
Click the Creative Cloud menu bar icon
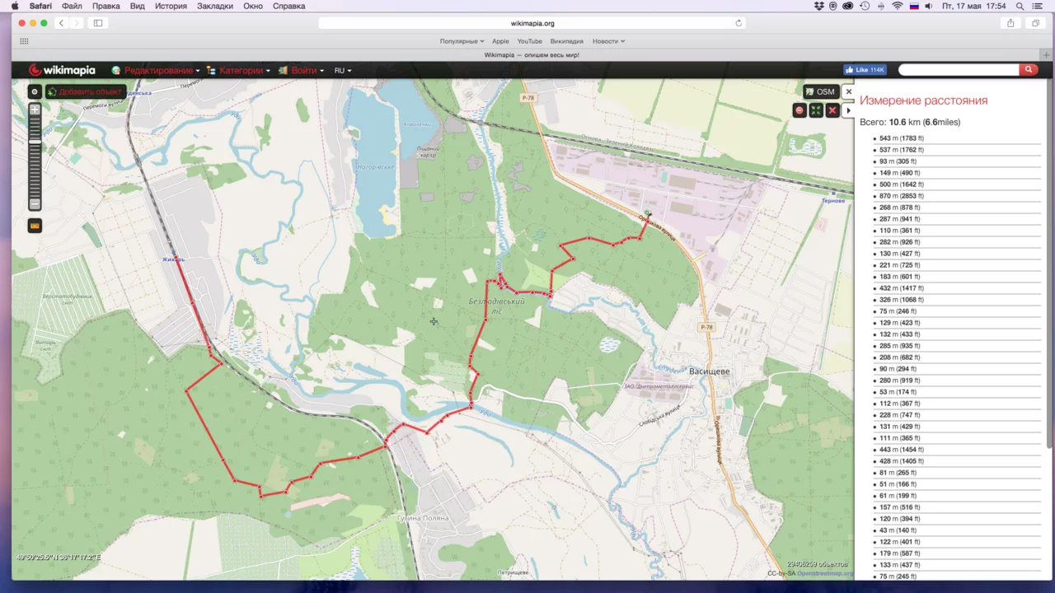point(847,6)
